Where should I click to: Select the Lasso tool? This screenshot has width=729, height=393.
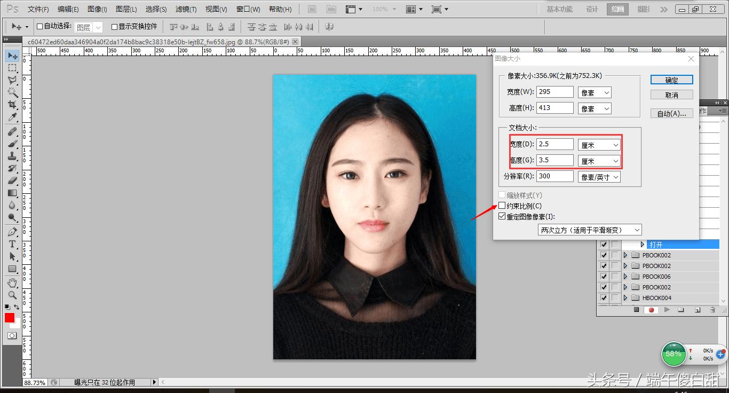[x=12, y=80]
